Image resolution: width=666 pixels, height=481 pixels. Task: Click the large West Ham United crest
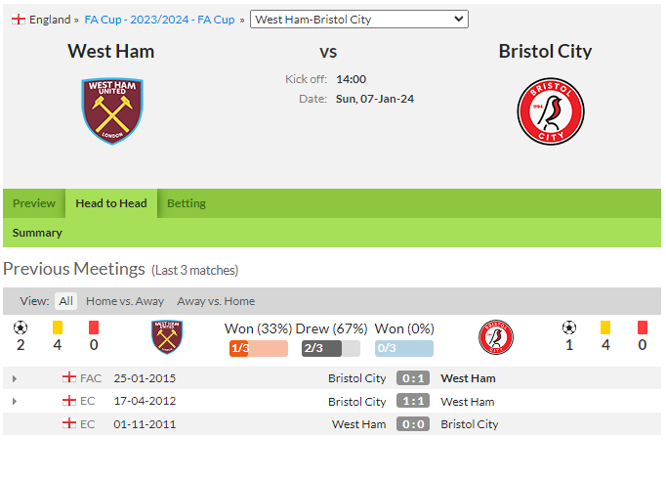point(112,111)
